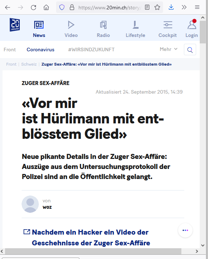Open the tracking protection shield
208x259 pixels.
62,7
